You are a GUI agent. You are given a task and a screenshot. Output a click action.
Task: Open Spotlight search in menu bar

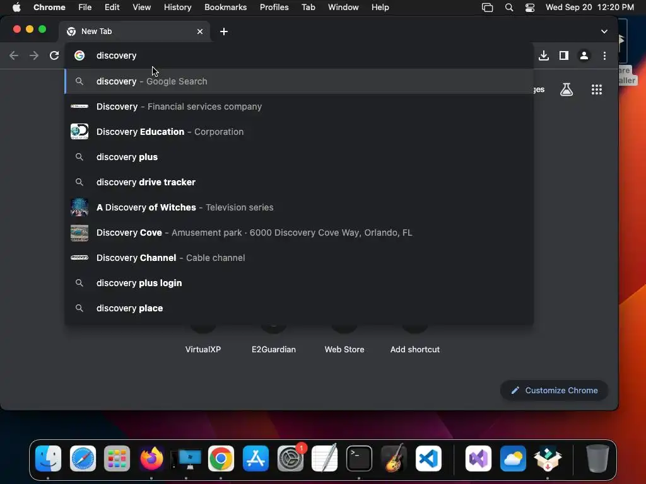point(509,8)
